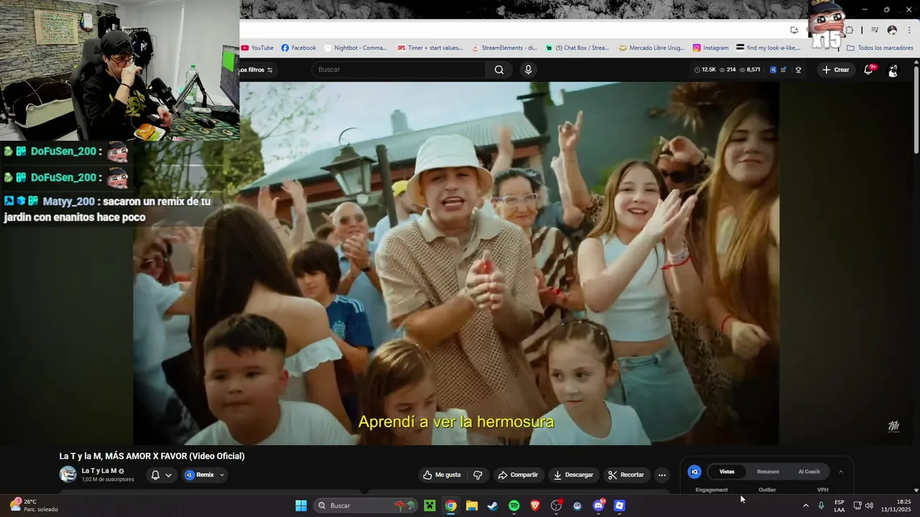Click the YouTube search magnifier button
The width and height of the screenshot is (920, 517).
tap(499, 70)
